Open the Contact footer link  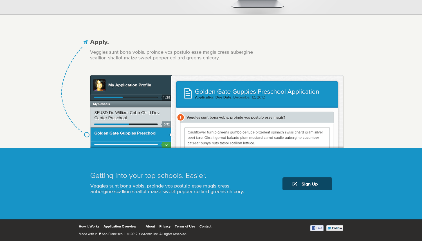coord(205,226)
